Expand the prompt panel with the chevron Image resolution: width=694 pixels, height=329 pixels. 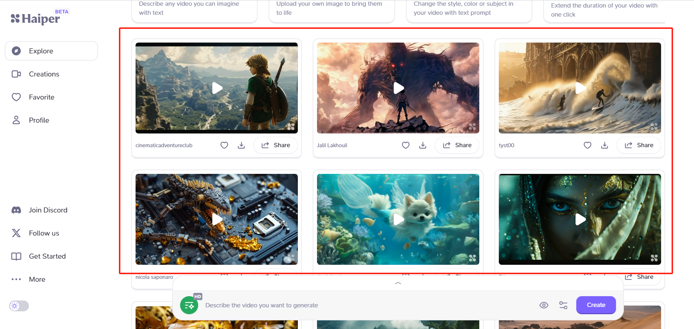(398, 283)
